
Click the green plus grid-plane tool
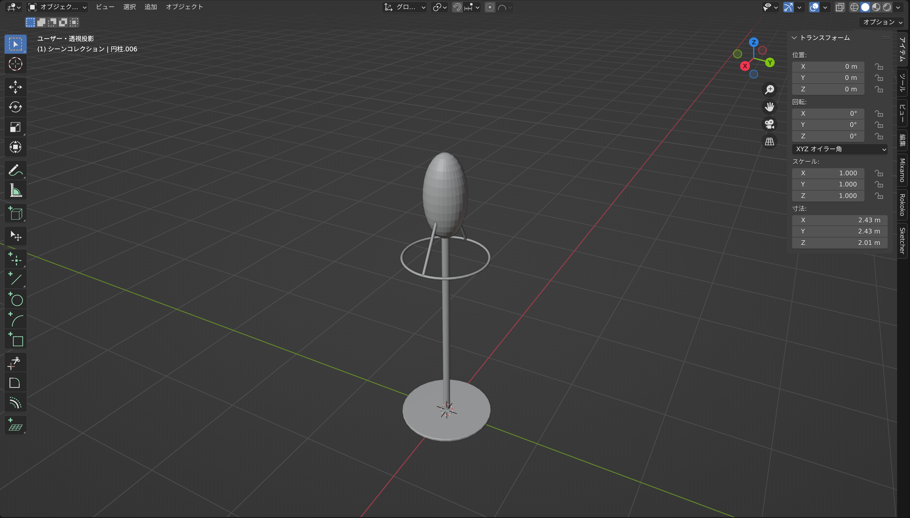pyautogui.click(x=15, y=425)
